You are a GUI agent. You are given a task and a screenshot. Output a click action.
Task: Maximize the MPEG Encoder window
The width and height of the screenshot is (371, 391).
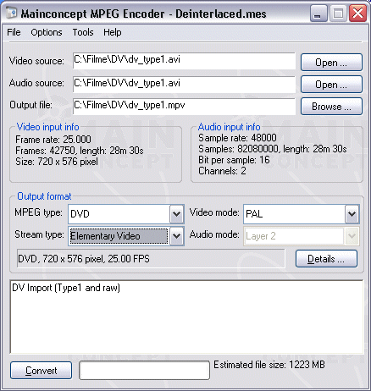pyautogui.click(x=338, y=14)
